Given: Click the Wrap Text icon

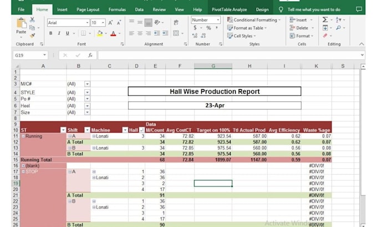Looking at the screenshot, I should (176, 22).
